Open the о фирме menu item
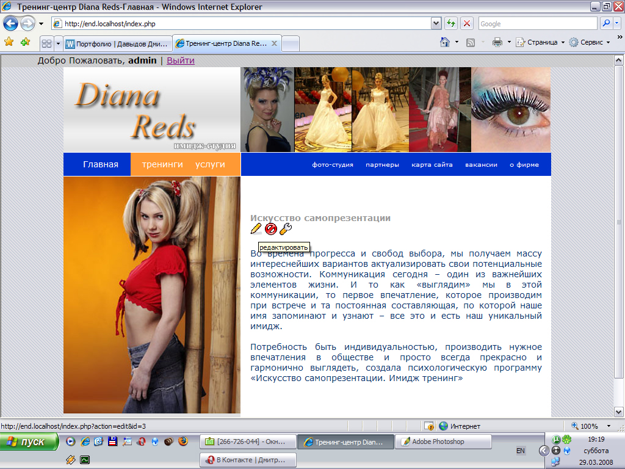This screenshot has height=469, width=625. click(x=524, y=164)
